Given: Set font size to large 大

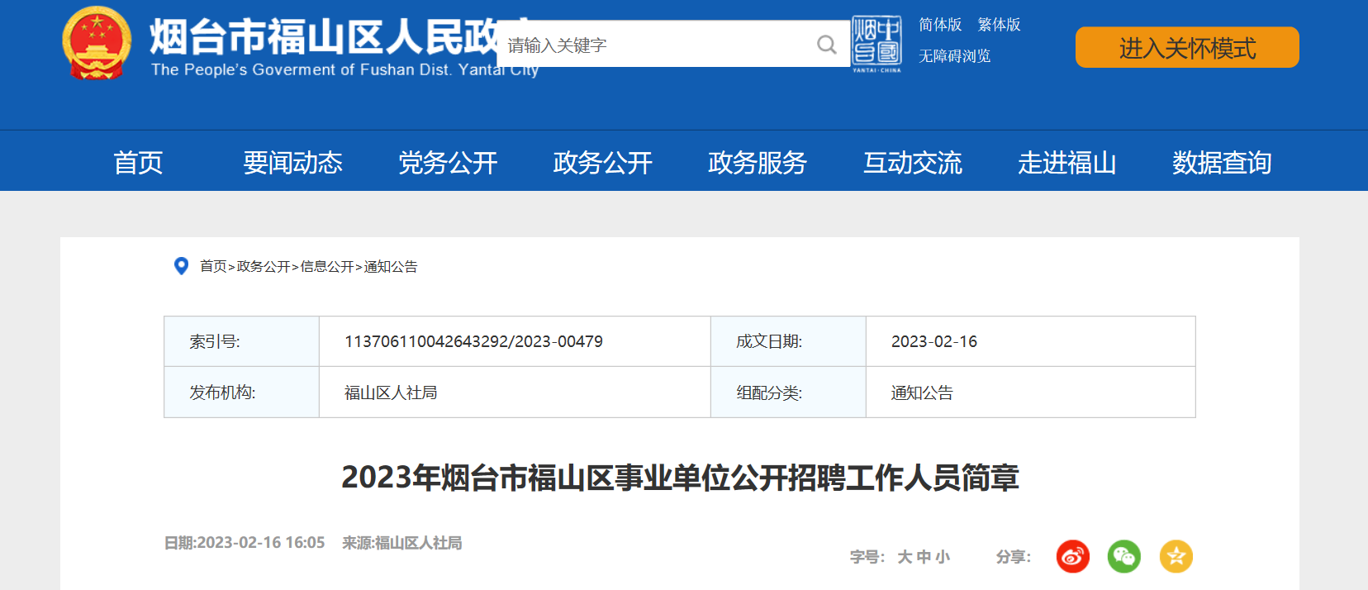Looking at the screenshot, I should pos(905,557).
